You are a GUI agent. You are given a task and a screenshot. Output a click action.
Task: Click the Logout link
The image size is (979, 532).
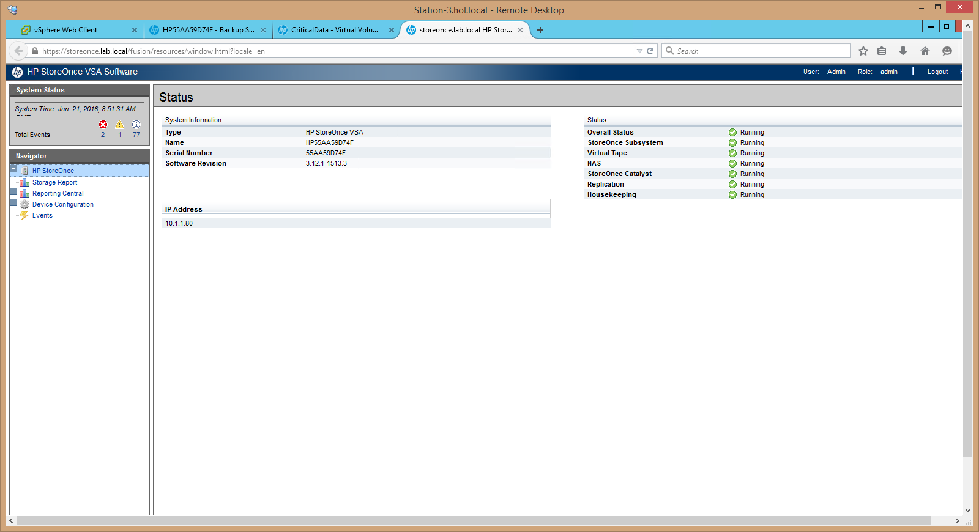[x=937, y=72]
